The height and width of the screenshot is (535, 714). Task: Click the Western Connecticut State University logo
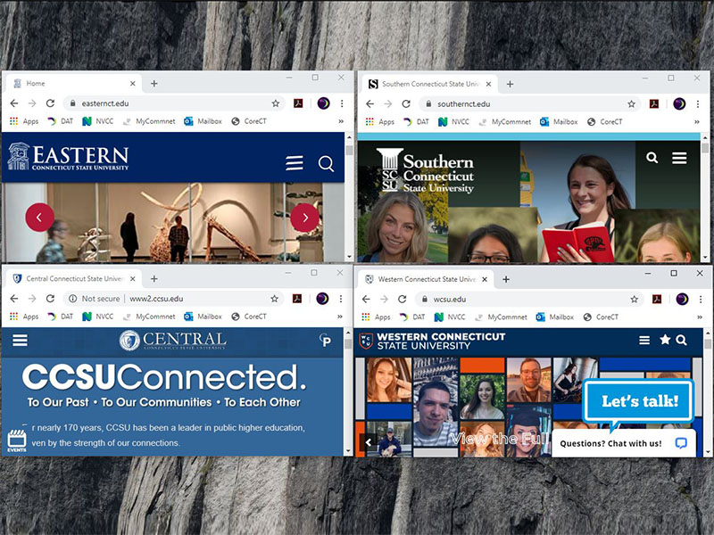[x=432, y=341]
